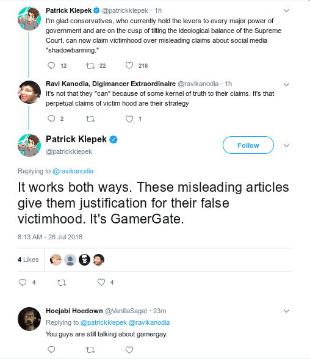Reply to Hoejabi Hoedown's tweet
The width and height of the screenshot is (310, 359).
click(51, 350)
